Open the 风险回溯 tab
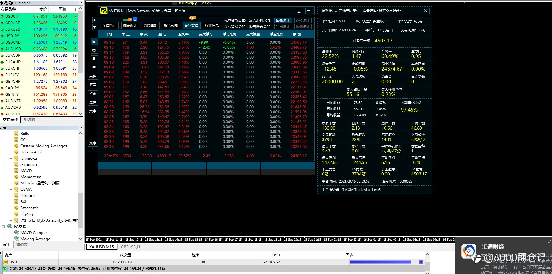Screen dimensions: 552x274 point(150,25)
